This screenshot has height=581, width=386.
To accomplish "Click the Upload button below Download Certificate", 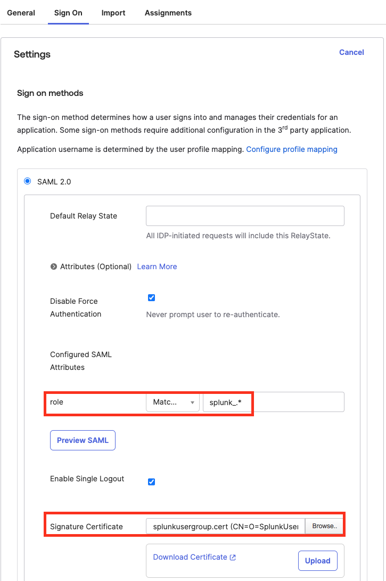I will [317, 560].
